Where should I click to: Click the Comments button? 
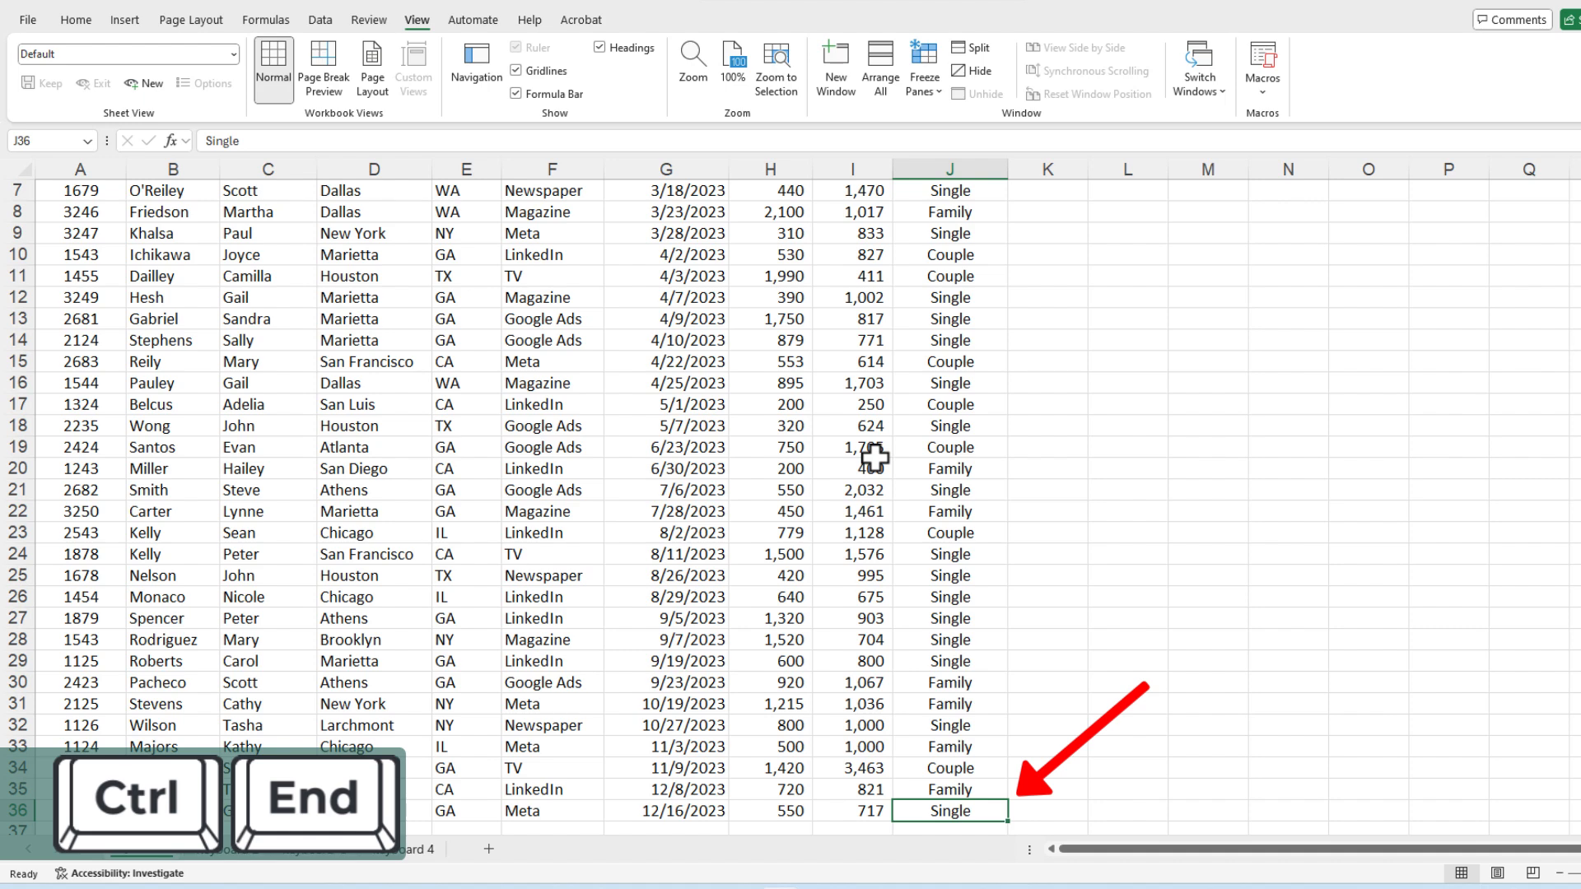pos(1512,20)
